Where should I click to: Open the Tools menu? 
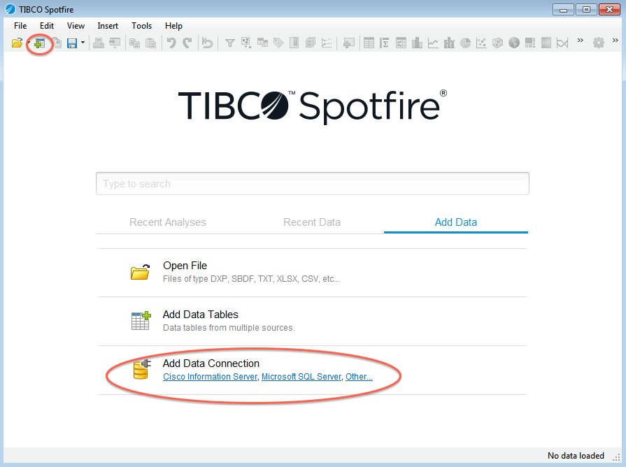point(141,26)
